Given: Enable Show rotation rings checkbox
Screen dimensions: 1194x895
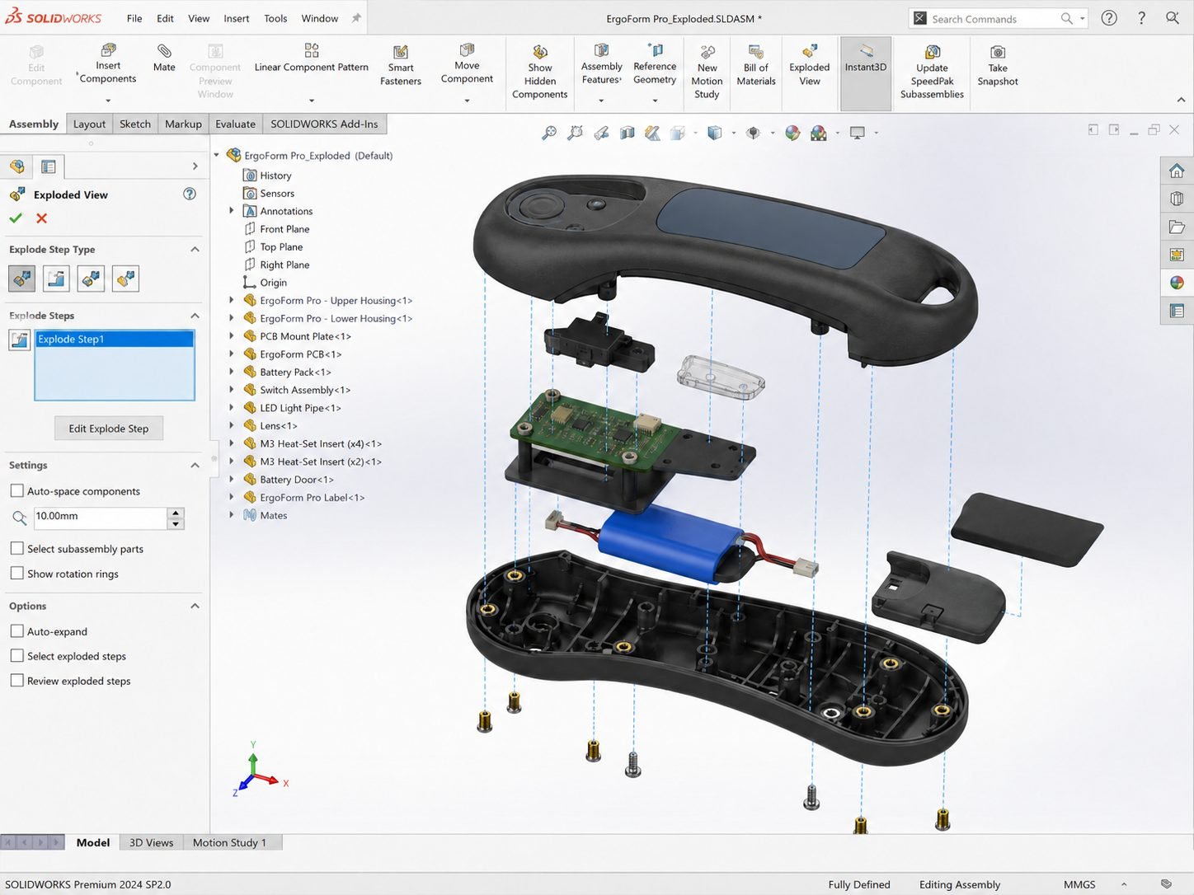Looking at the screenshot, I should (16, 574).
